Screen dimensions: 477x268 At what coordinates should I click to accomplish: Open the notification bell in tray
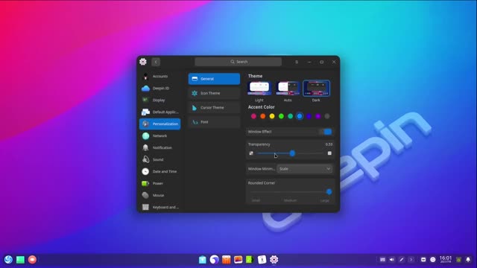tap(468, 260)
